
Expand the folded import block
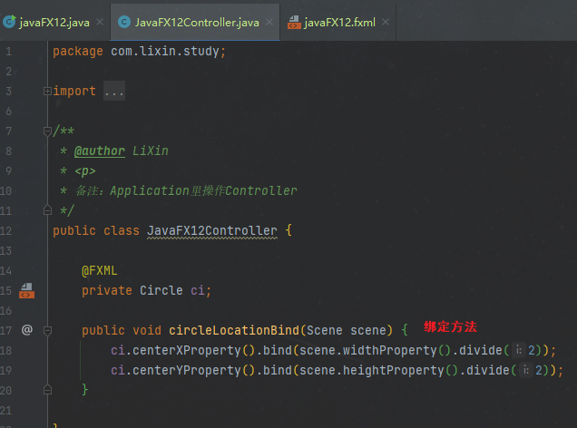pyautogui.click(x=47, y=91)
